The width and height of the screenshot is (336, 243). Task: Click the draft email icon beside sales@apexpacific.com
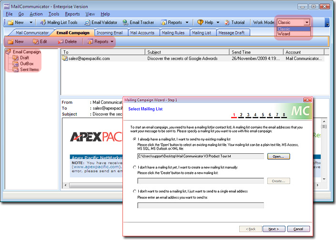64,58
